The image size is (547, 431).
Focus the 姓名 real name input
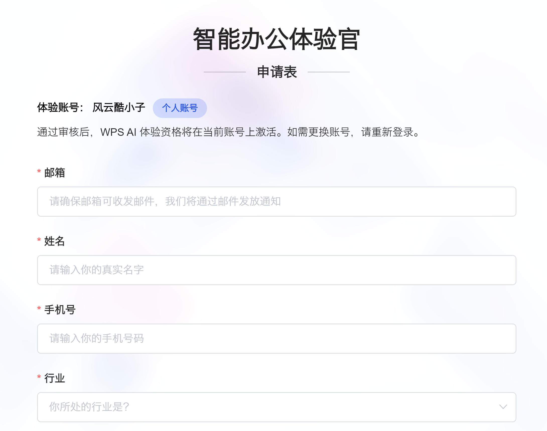click(277, 270)
